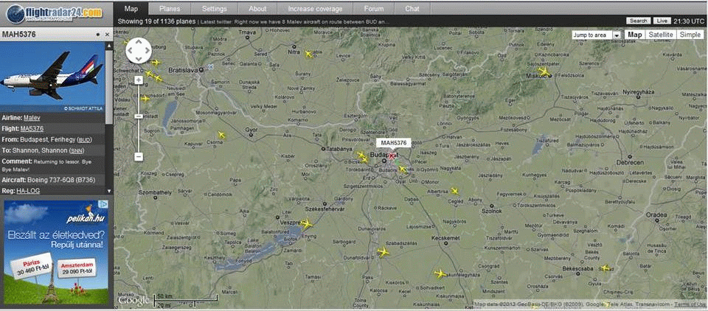
Task: Click the map scale bar showing 50 km
Action: 186,300
